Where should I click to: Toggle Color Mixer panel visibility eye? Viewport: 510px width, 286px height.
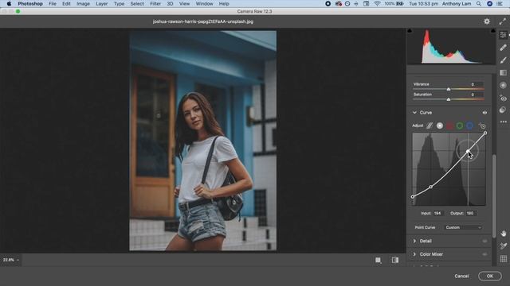[484, 254]
